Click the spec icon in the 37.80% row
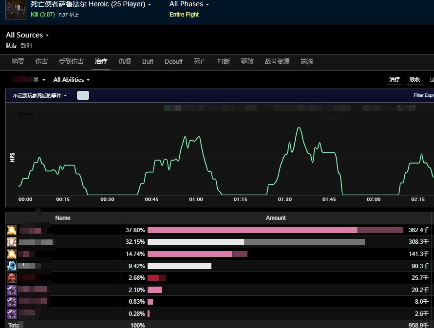The width and height of the screenshot is (434, 328). [12, 230]
